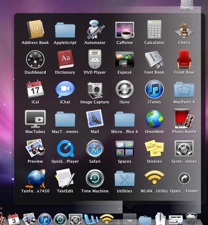The height and width of the screenshot is (225, 208).
Task: Open the Trash in the Dock
Action: 191,219
